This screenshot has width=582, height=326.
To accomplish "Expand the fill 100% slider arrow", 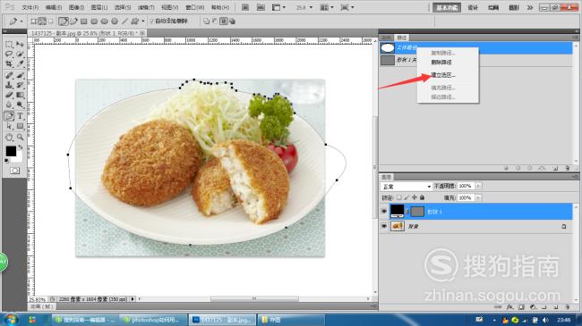I will [x=478, y=197].
